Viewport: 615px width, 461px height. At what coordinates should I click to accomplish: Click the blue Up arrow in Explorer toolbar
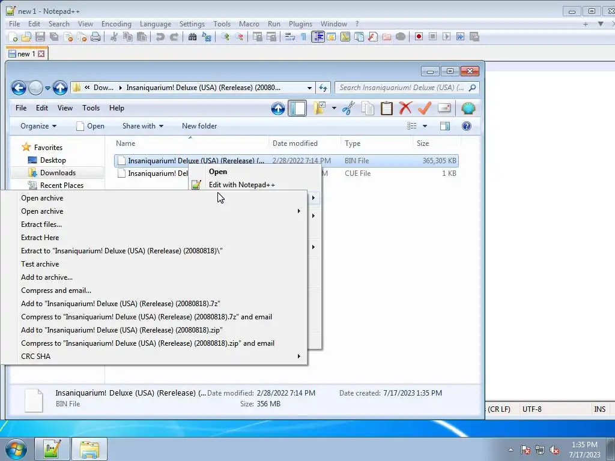[278, 108]
